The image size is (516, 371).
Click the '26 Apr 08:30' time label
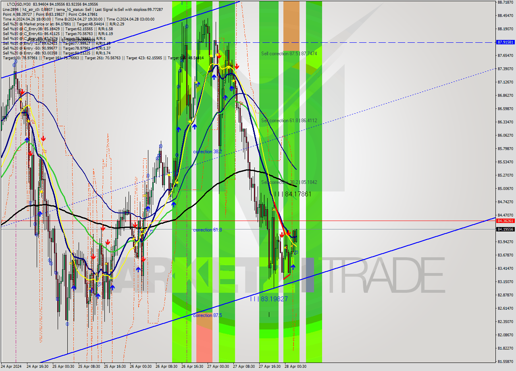166,367
